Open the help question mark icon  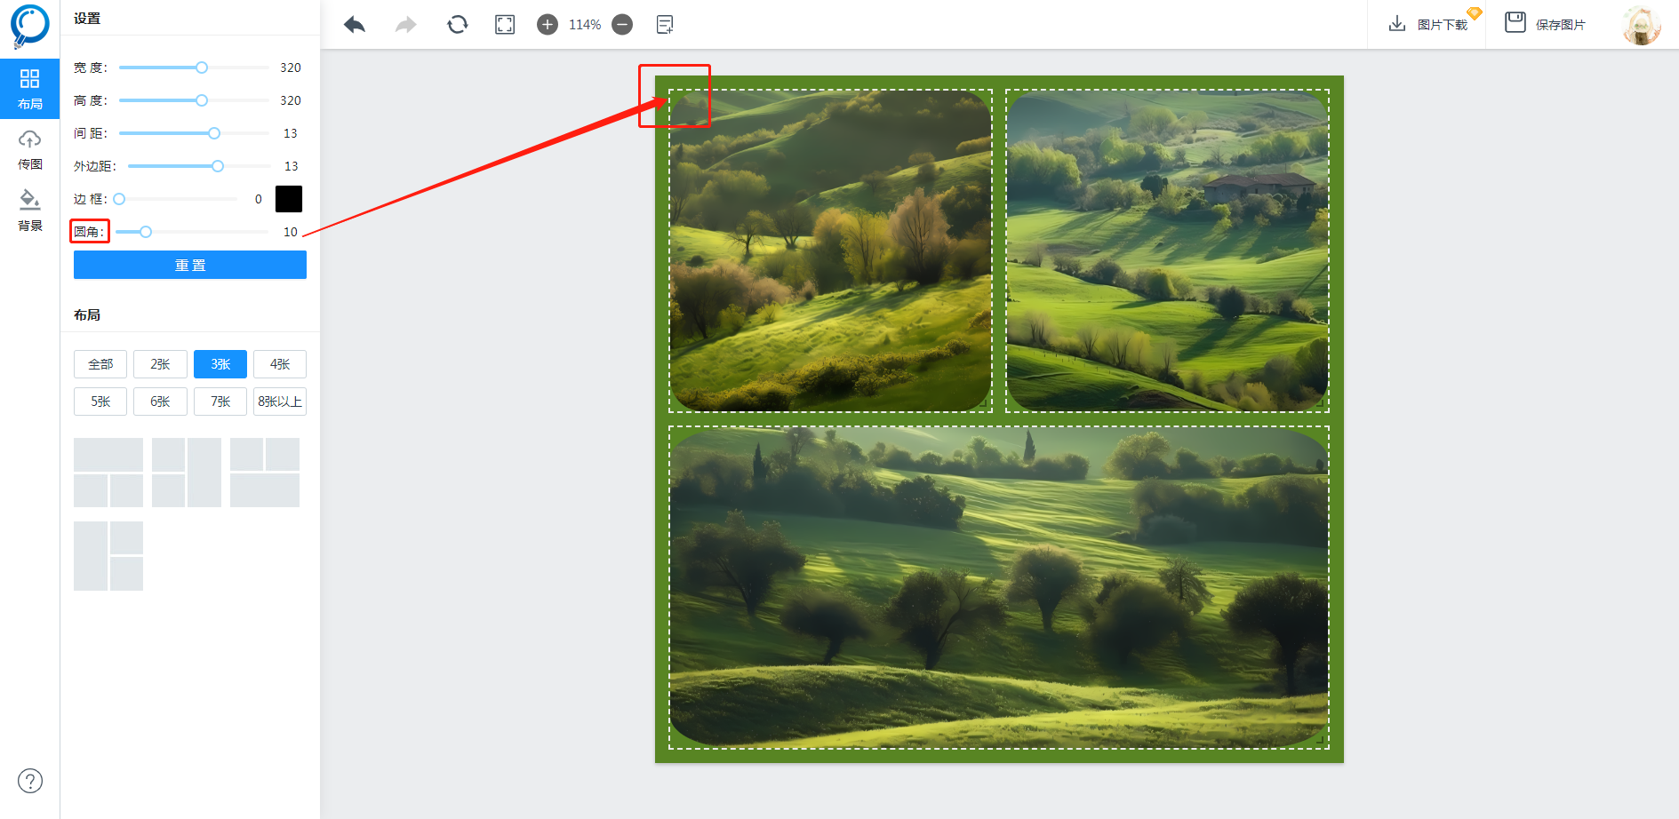coord(30,781)
